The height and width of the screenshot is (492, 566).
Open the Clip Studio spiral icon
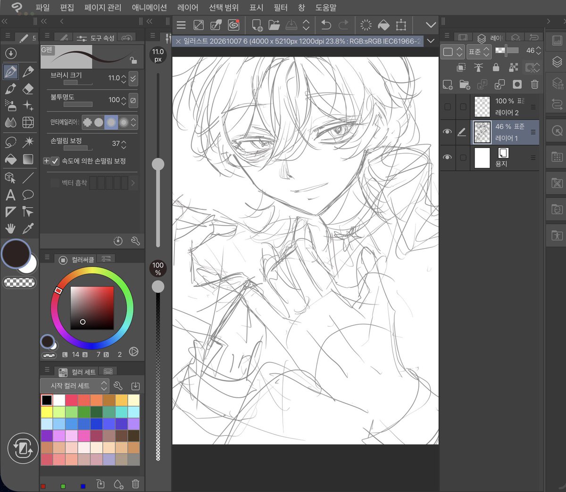tap(233, 25)
